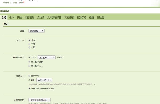Open the 反垃圾 tab
Viewport: 160px width, 104px height.
point(41,18)
